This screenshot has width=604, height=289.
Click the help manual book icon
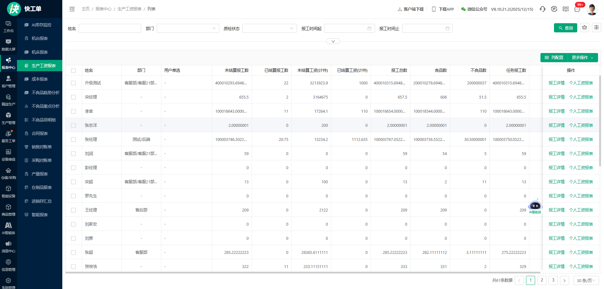566,9
